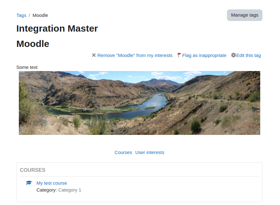
Task: Click the Tags breadcrumb link
Action: tap(21, 15)
